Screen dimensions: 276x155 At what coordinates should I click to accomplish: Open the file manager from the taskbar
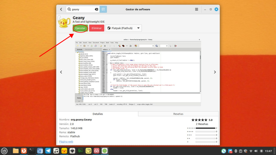(16, 151)
